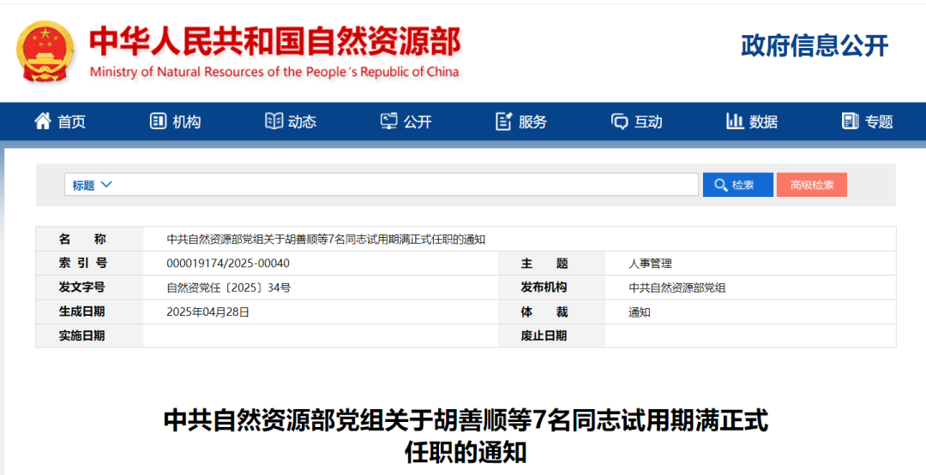Click the 发文字号 label
Screen dimensions: 926x475
(82, 288)
